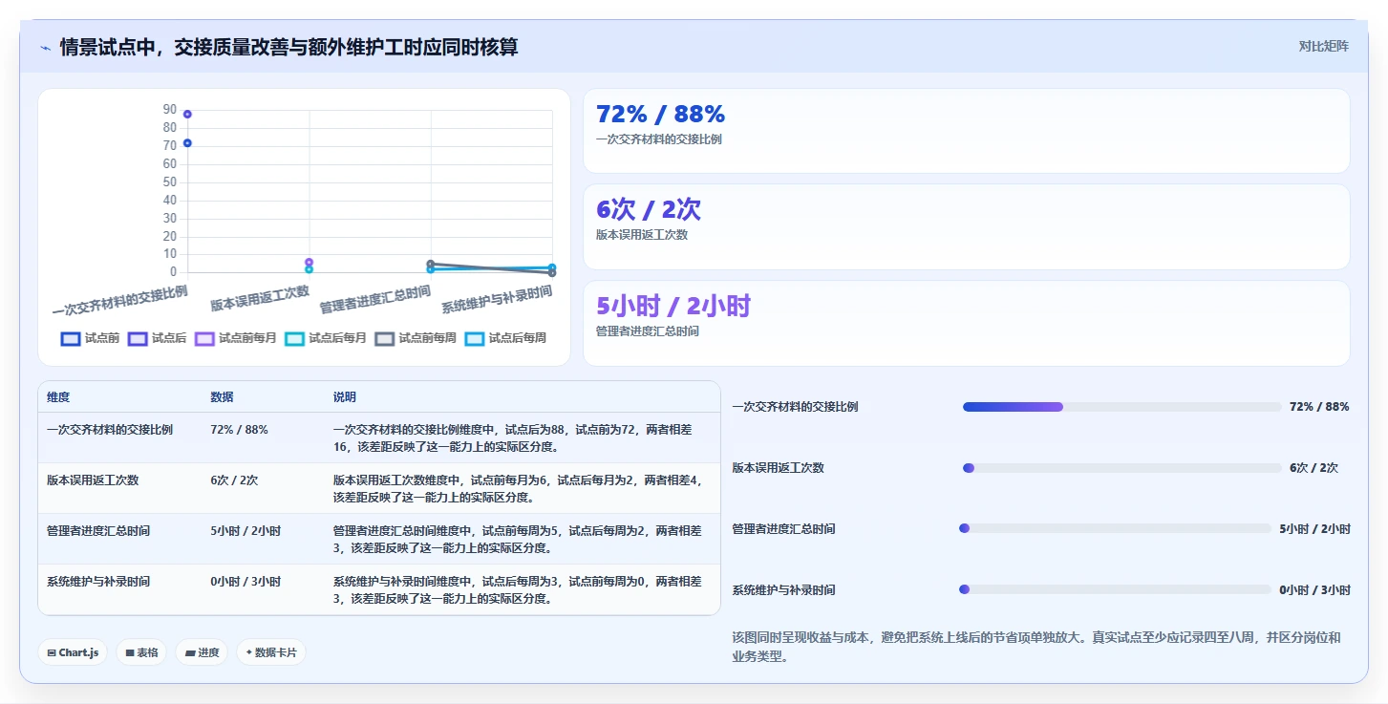Viewport: 1388px width, 704px height.
Task: Open the 6次 / 2次 data card
Action: click(x=966, y=227)
